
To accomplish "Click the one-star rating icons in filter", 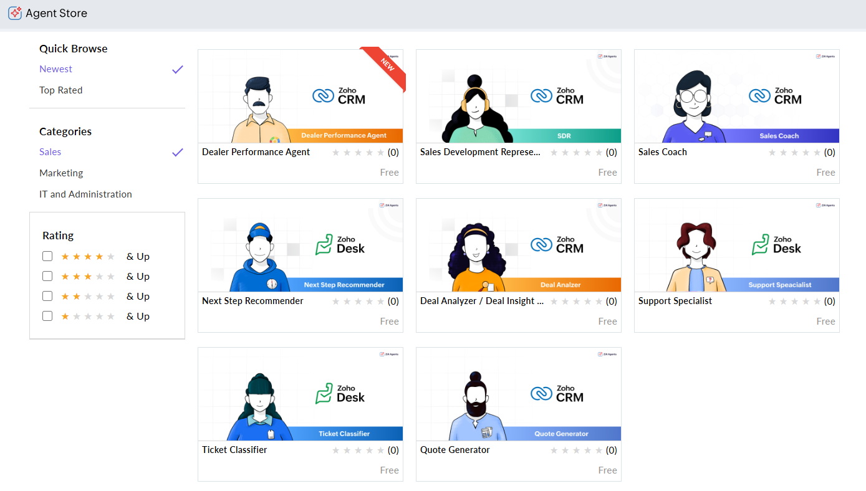I will tap(88, 316).
